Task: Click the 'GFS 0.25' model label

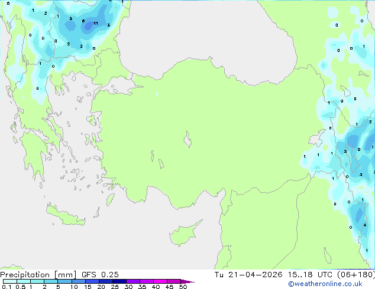Action: (x=100, y=275)
